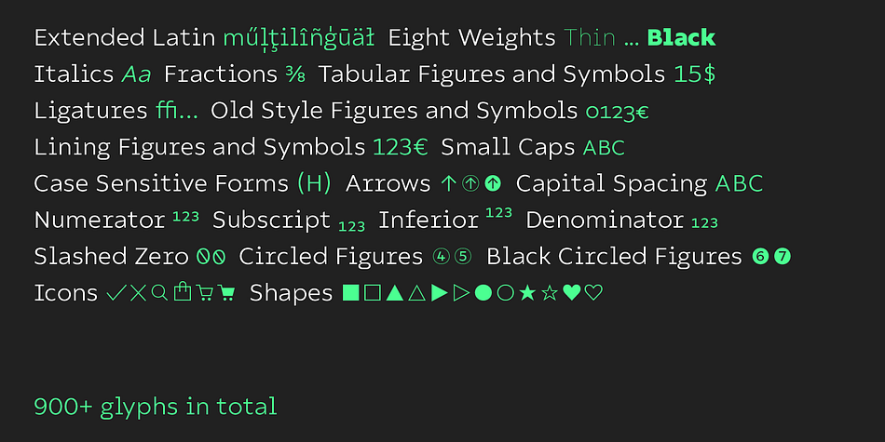This screenshot has height=442, width=885.
Task: Click the checkmark icon after Icons
Action: pos(116,293)
